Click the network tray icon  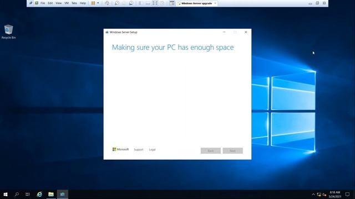[319, 195]
